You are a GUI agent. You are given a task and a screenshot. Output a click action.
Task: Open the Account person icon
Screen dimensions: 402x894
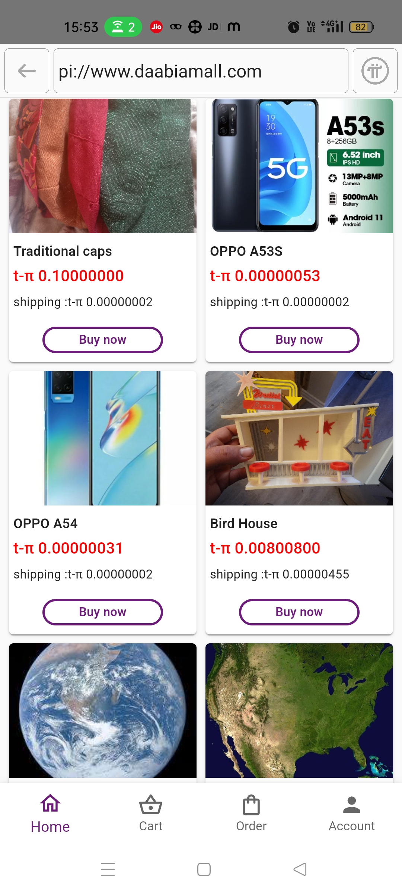tap(351, 805)
